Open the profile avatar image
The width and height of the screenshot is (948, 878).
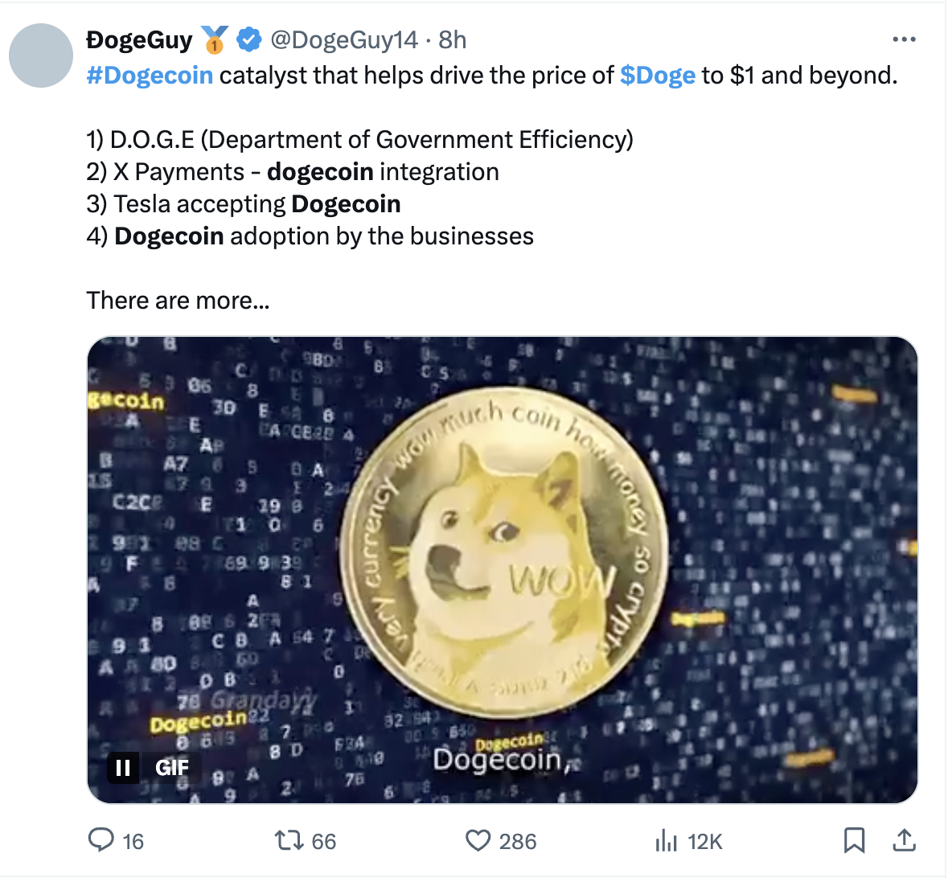pyautogui.click(x=40, y=55)
